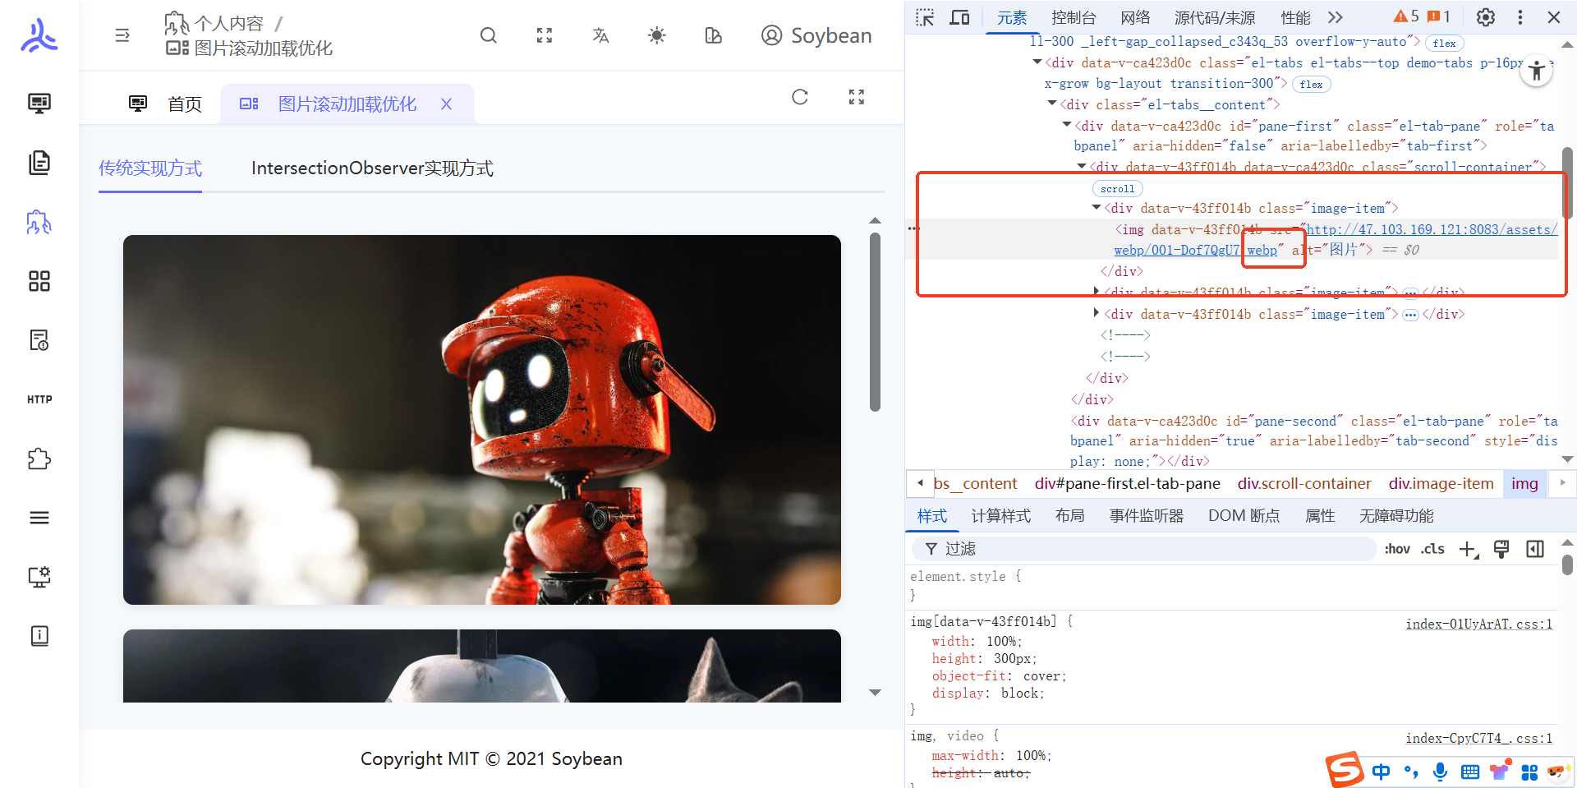1577x788 pixels.
Task: Open DevTools settings via the gear icon
Action: [1485, 16]
